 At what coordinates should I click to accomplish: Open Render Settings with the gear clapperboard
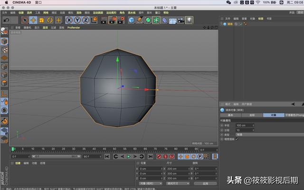pos(121,20)
